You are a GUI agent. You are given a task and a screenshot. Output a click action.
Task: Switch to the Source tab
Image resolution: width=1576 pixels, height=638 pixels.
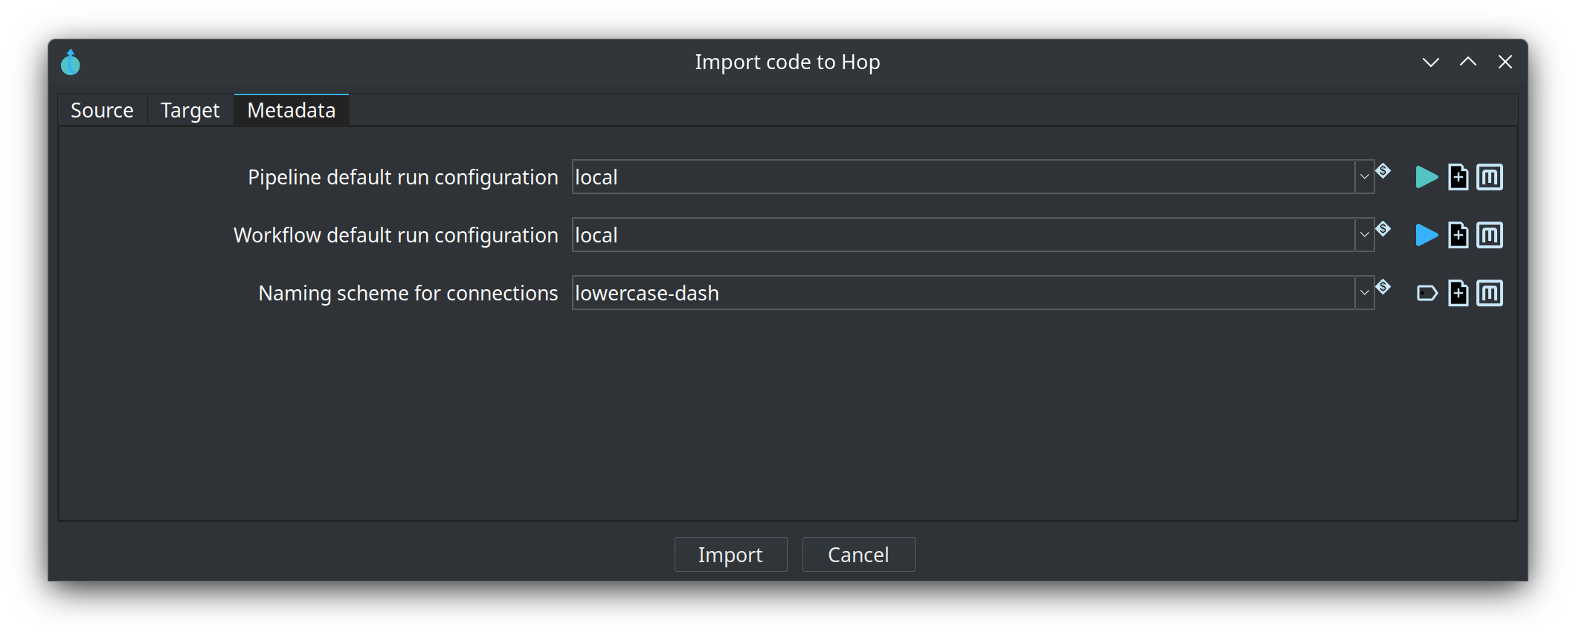click(x=102, y=110)
